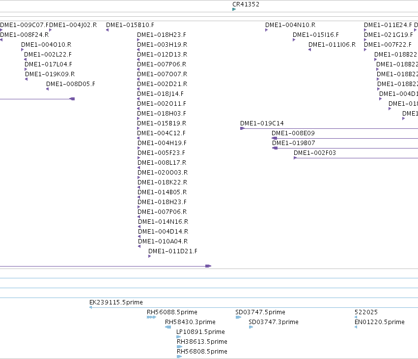This screenshot has width=418, height=359.
Task: Click the DME1-018K22.R label
Action: pos(163,182)
